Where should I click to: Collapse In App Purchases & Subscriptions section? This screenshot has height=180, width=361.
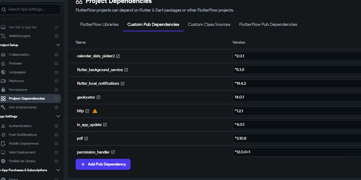point(58,170)
